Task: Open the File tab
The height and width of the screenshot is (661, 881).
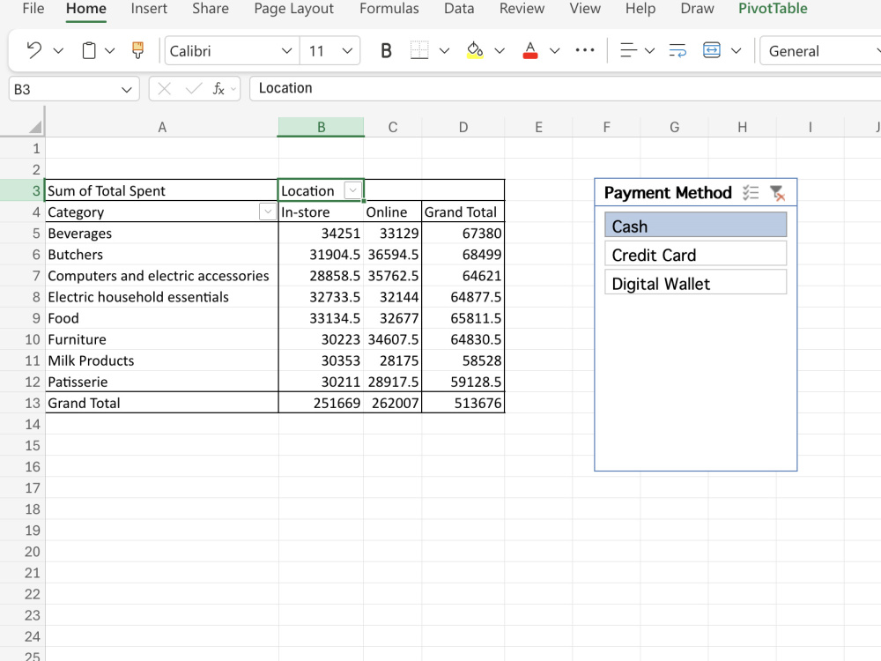Action: point(33,9)
